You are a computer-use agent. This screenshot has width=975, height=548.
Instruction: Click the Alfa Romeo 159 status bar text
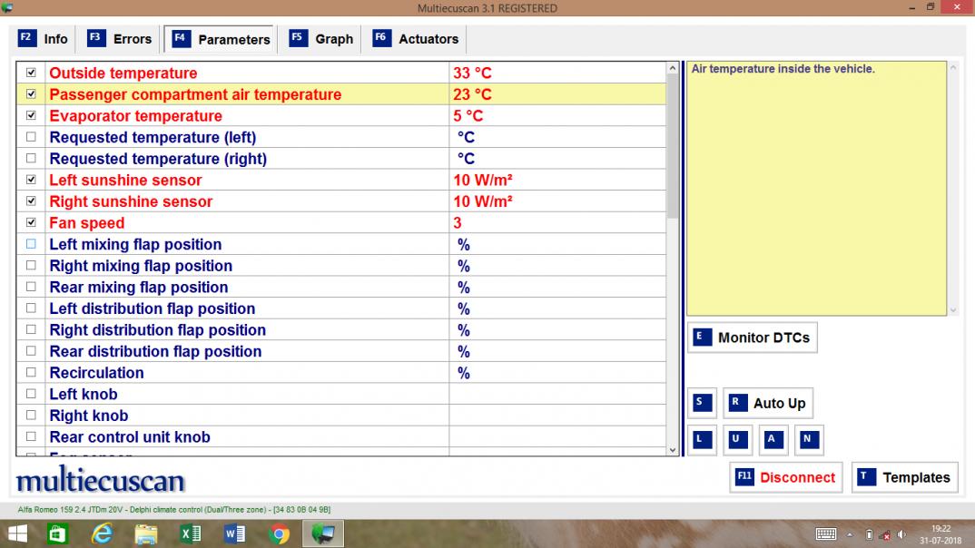[x=174, y=510]
